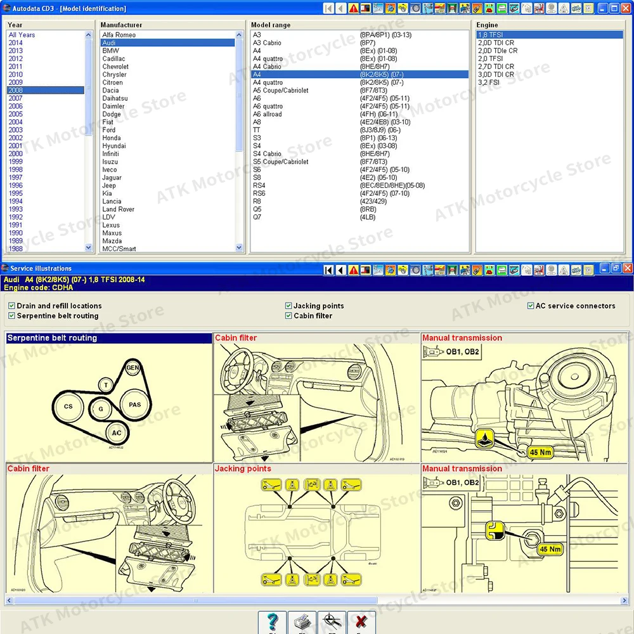The width and height of the screenshot is (634, 634).
Task: Toggle the Jacking points checkbox
Action: pyautogui.click(x=288, y=306)
